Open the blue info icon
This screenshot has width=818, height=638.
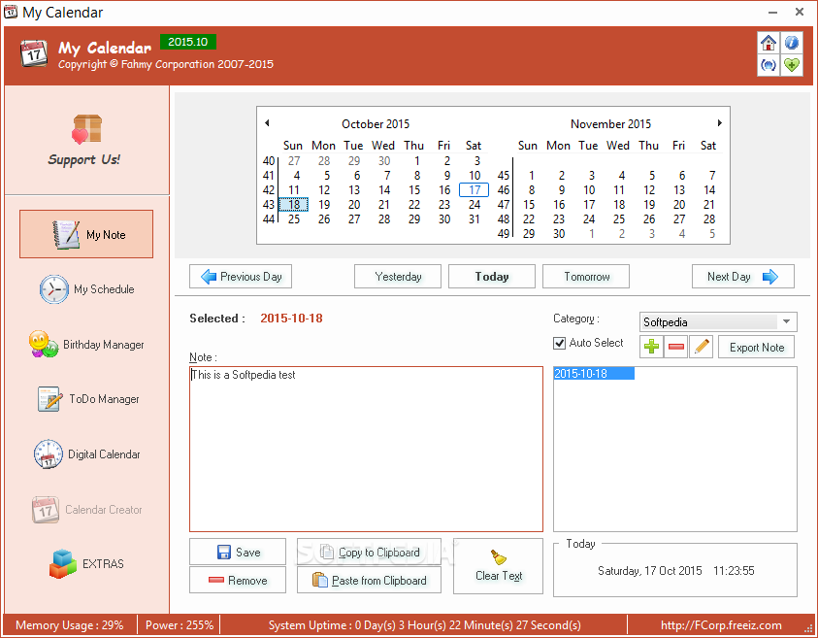[792, 43]
